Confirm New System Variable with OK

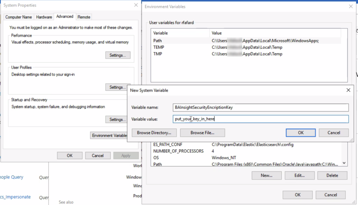point(300,133)
